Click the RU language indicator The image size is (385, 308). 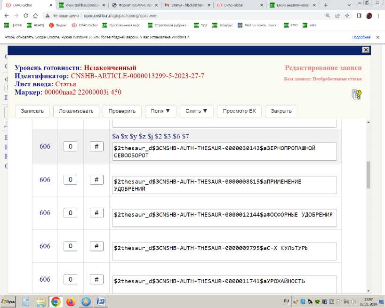point(286,301)
